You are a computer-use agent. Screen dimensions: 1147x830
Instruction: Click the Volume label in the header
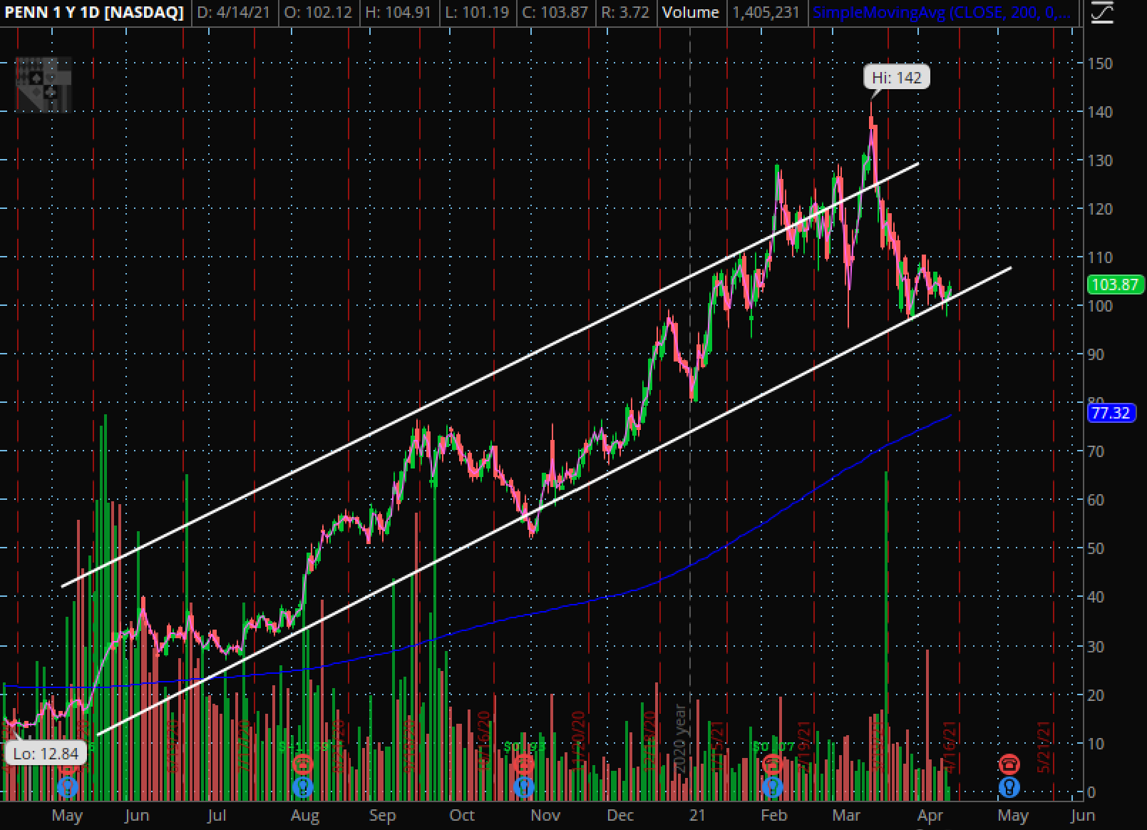[690, 13]
